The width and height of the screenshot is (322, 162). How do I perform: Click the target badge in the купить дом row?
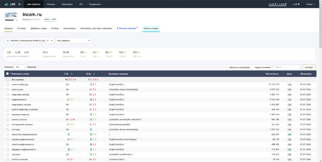[x=289, y=89]
